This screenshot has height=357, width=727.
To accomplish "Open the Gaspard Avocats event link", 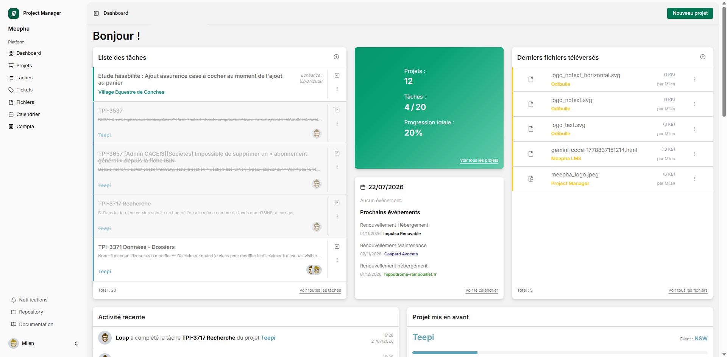I will 401,254.
